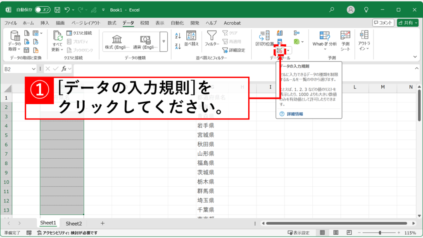This screenshot has width=423, height=238.
Task: Click the From Table/Range icon
Action: 26,50
